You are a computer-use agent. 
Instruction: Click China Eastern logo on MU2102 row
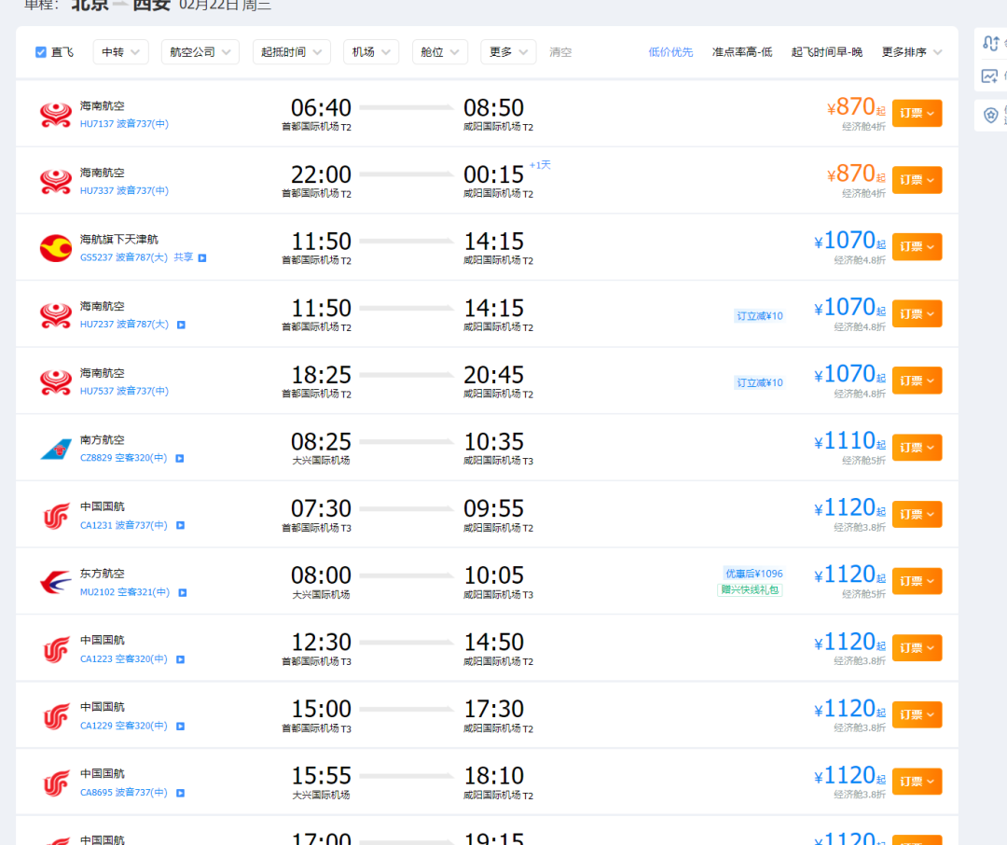(56, 583)
